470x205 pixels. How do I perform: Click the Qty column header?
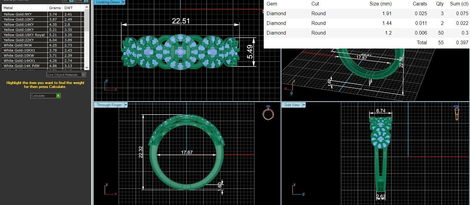tap(440, 4)
